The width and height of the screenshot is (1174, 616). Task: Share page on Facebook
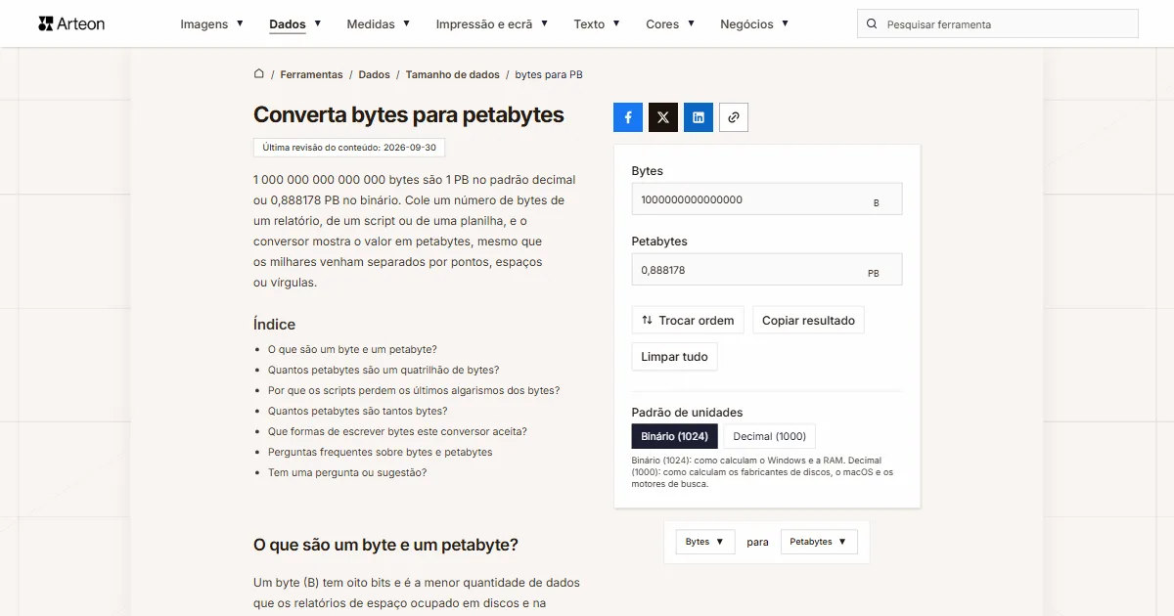point(628,117)
